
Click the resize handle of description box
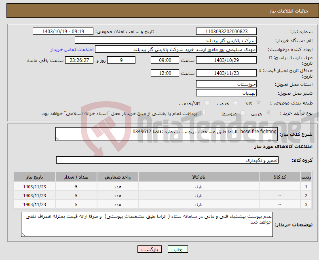click(58, 139)
